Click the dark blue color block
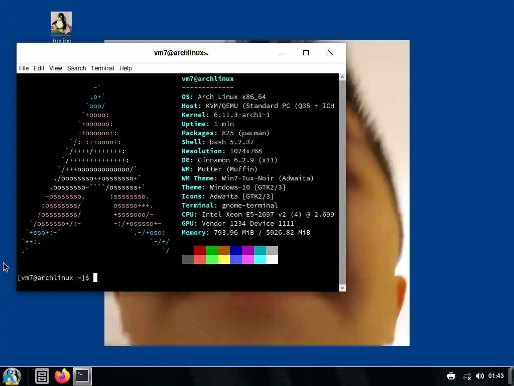Image resolution: width=514 pixels, height=386 pixels. click(x=236, y=250)
